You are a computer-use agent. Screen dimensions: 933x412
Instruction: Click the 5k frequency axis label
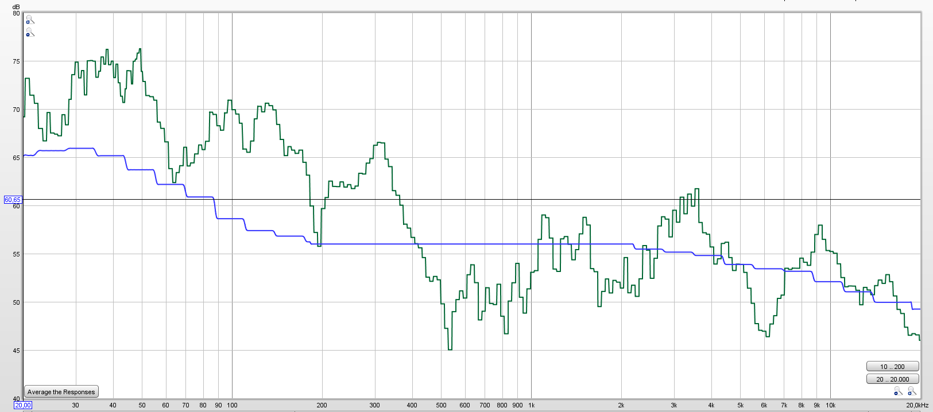click(x=741, y=405)
